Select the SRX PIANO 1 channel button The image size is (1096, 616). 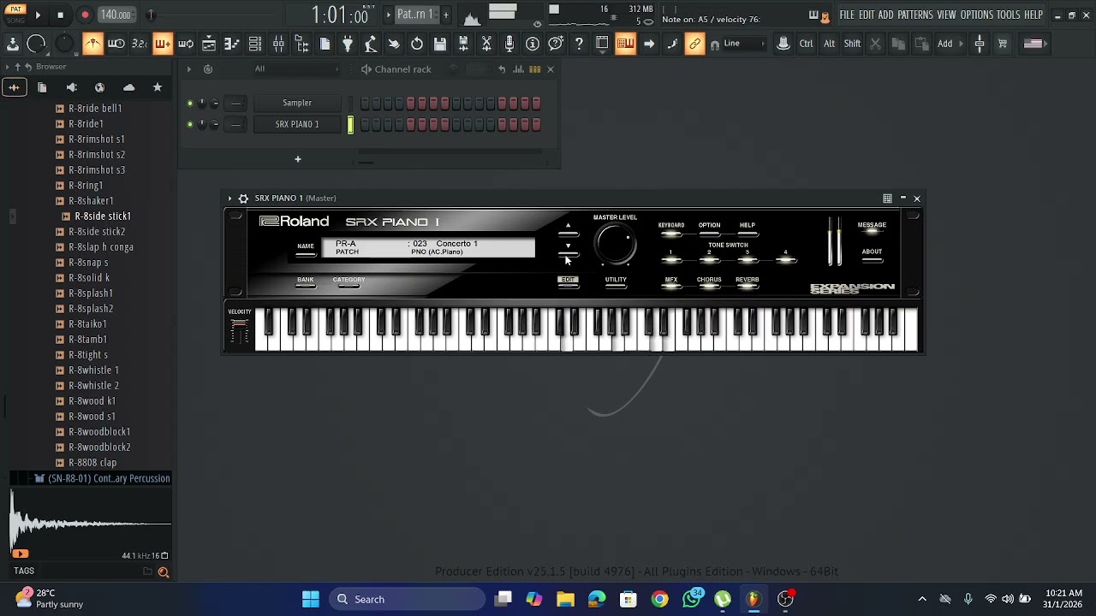297,124
